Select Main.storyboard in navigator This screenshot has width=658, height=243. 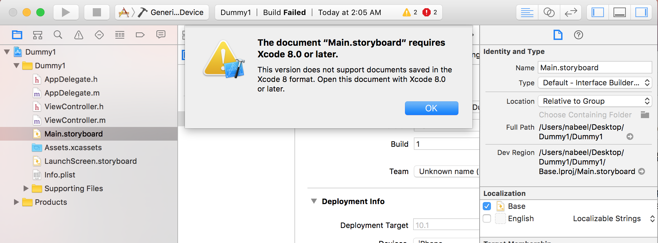click(x=89, y=134)
